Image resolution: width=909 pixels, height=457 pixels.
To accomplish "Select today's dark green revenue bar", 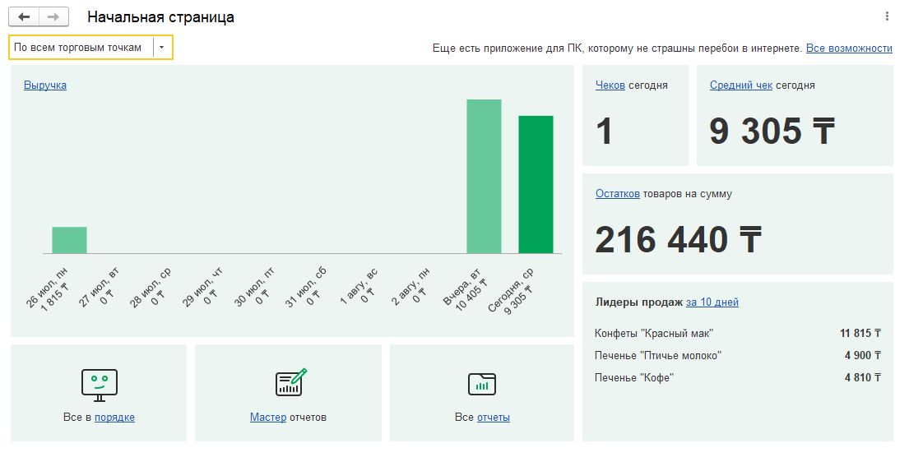I will pos(536,184).
